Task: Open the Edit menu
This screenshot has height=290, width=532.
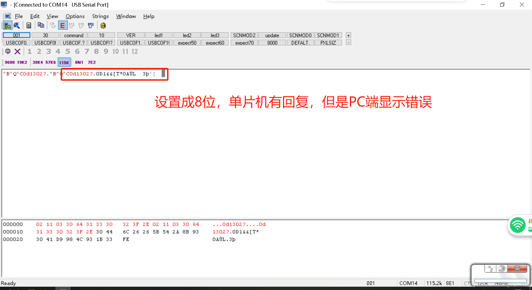Action: [x=35, y=16]
